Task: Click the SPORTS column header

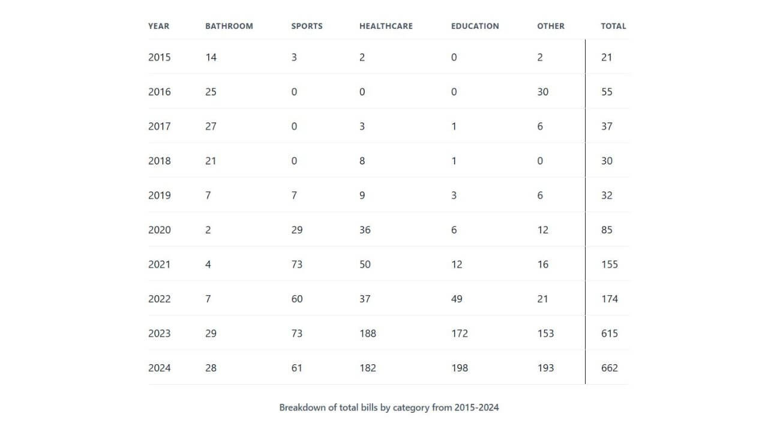Action: (307, 26)
